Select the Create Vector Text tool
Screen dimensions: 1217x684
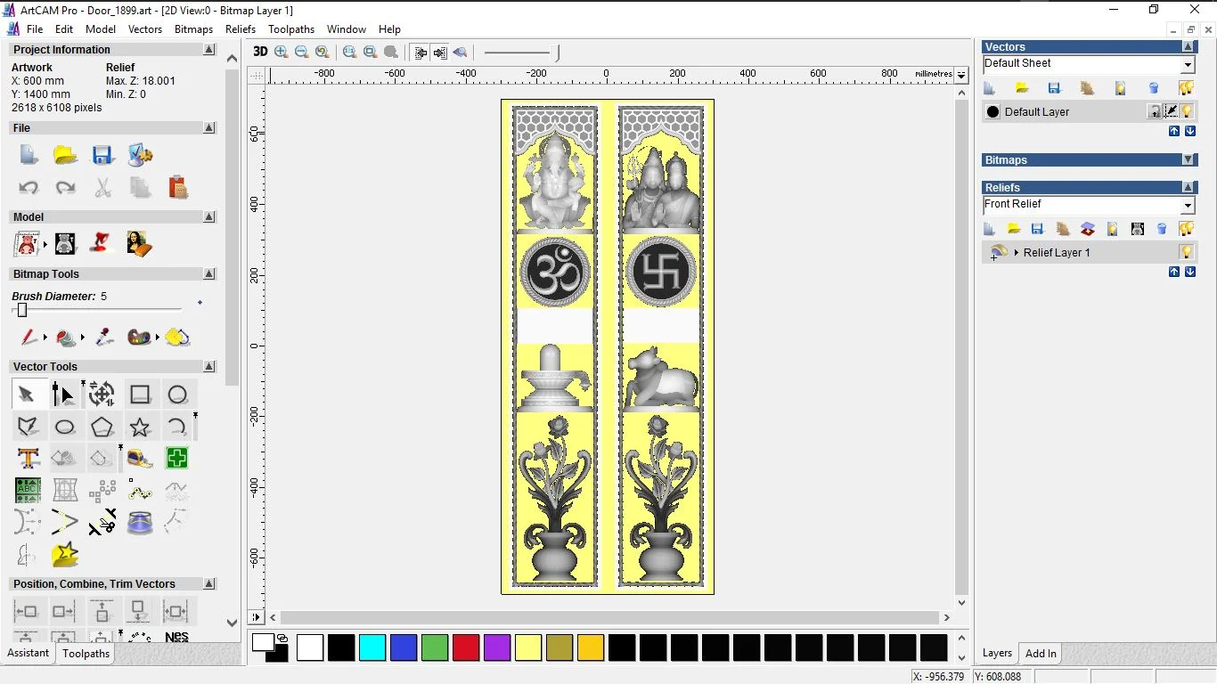point(28,459)
